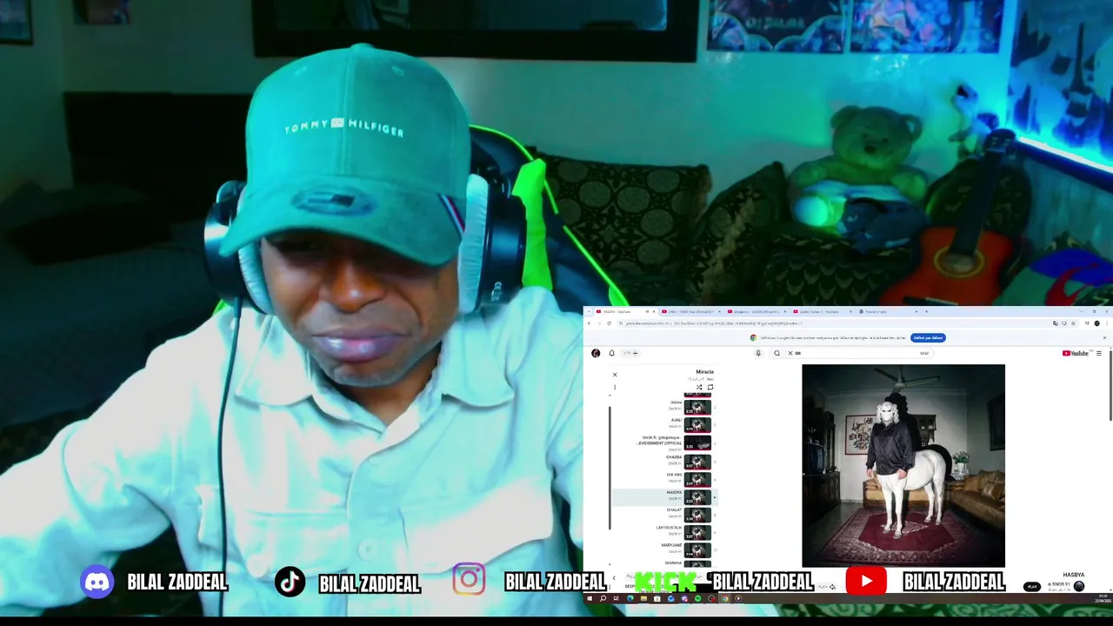The width and height of the screenshot is (1113, 626).
Task: Launch Microsoft Edge from the taskbar
Action: (x=630, y=598)
